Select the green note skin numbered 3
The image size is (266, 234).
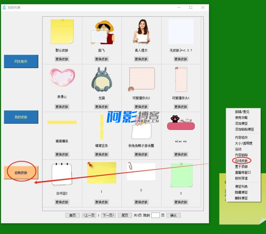181,175
